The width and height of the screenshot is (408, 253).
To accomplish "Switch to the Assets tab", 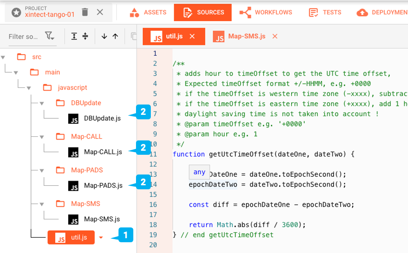I will coord(148,13).
